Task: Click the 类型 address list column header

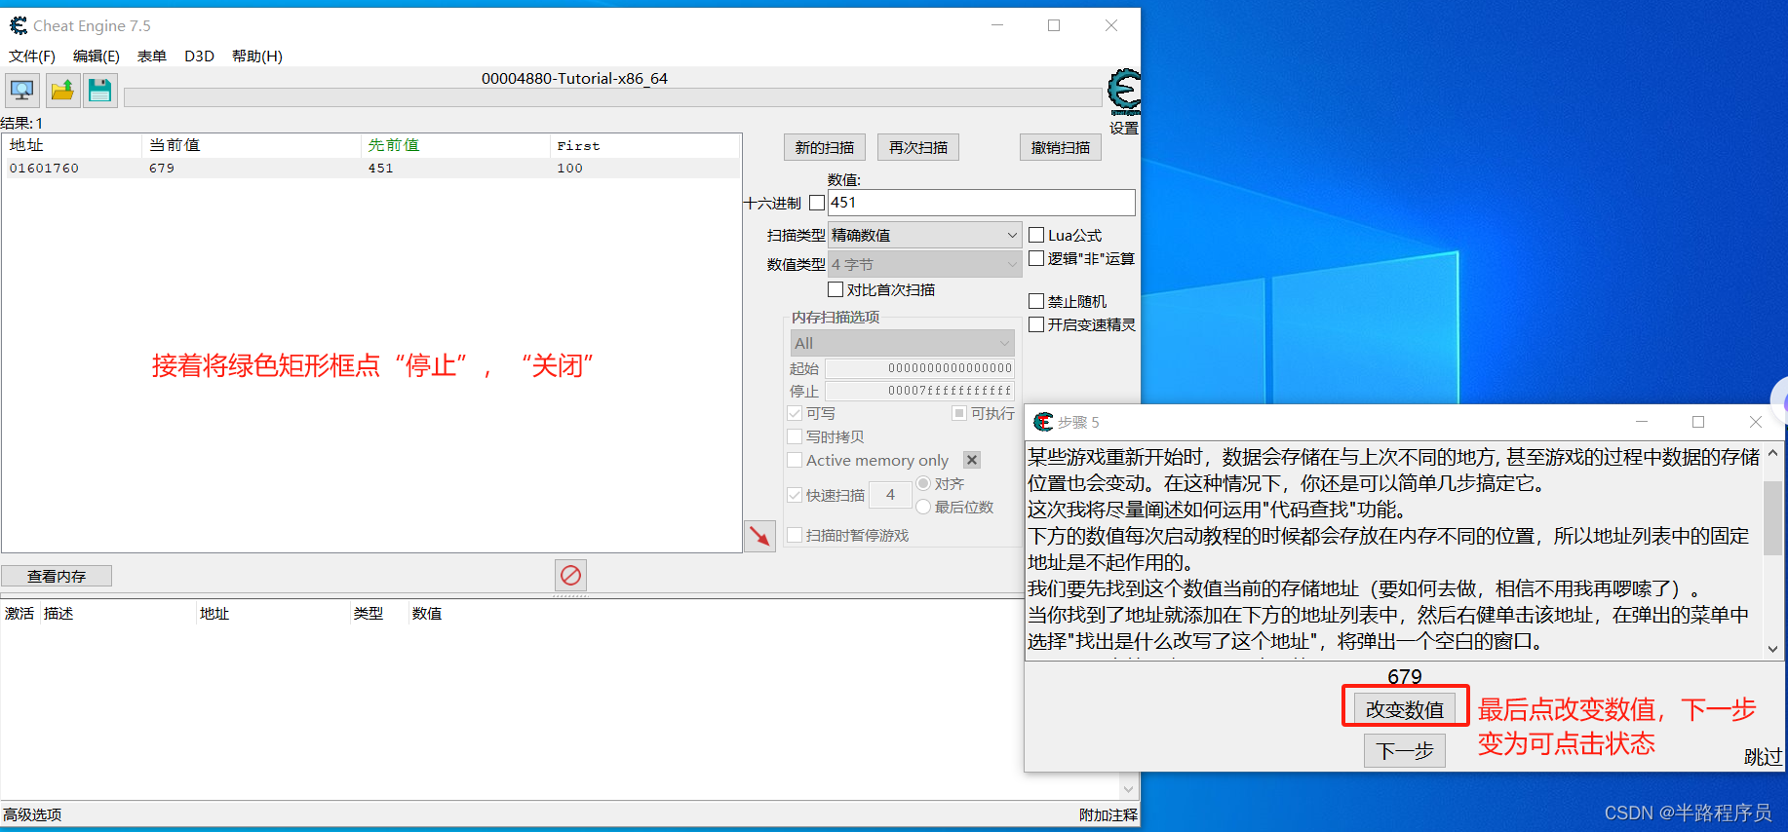Action: click(x=378, y=614)
